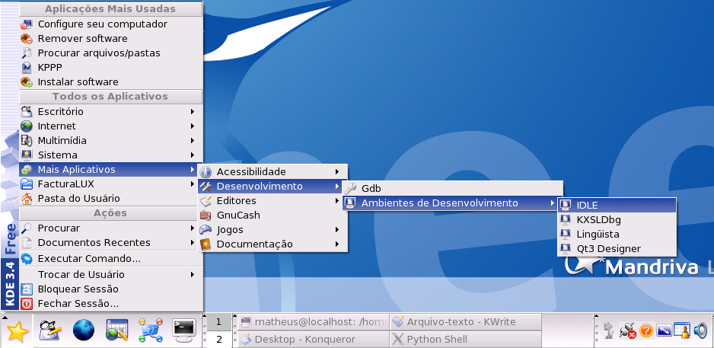Expand the Acessibilidade submenu

click(273, 172)
